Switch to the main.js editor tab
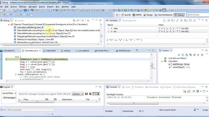Screen dimensions: 209x117 (x=65, y=51)
